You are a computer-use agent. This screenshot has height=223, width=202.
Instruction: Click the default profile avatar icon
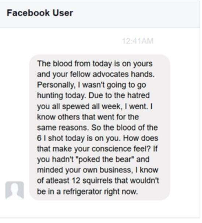(14, 190)
